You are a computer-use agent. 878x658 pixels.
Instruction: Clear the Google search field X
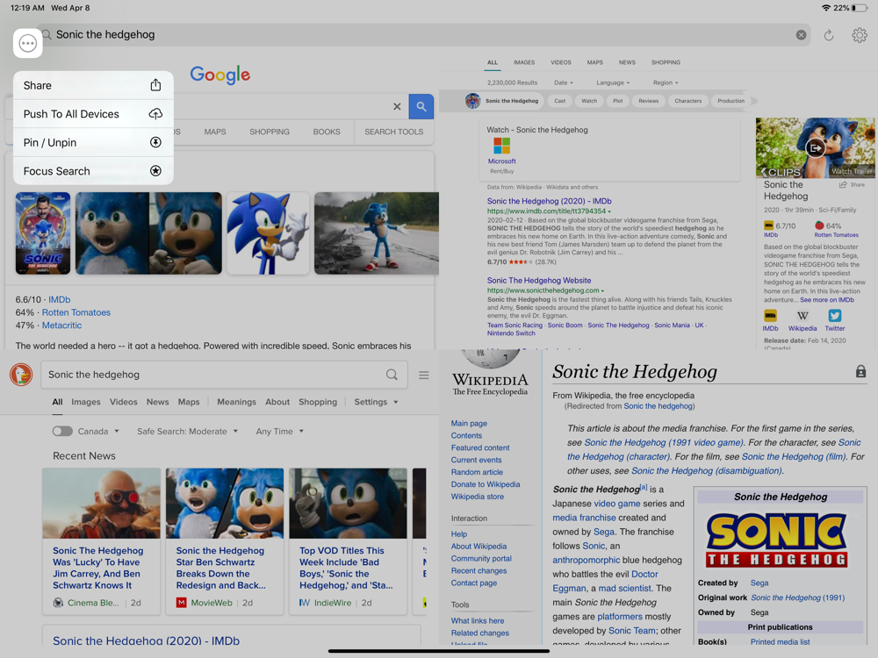(397, 106)
